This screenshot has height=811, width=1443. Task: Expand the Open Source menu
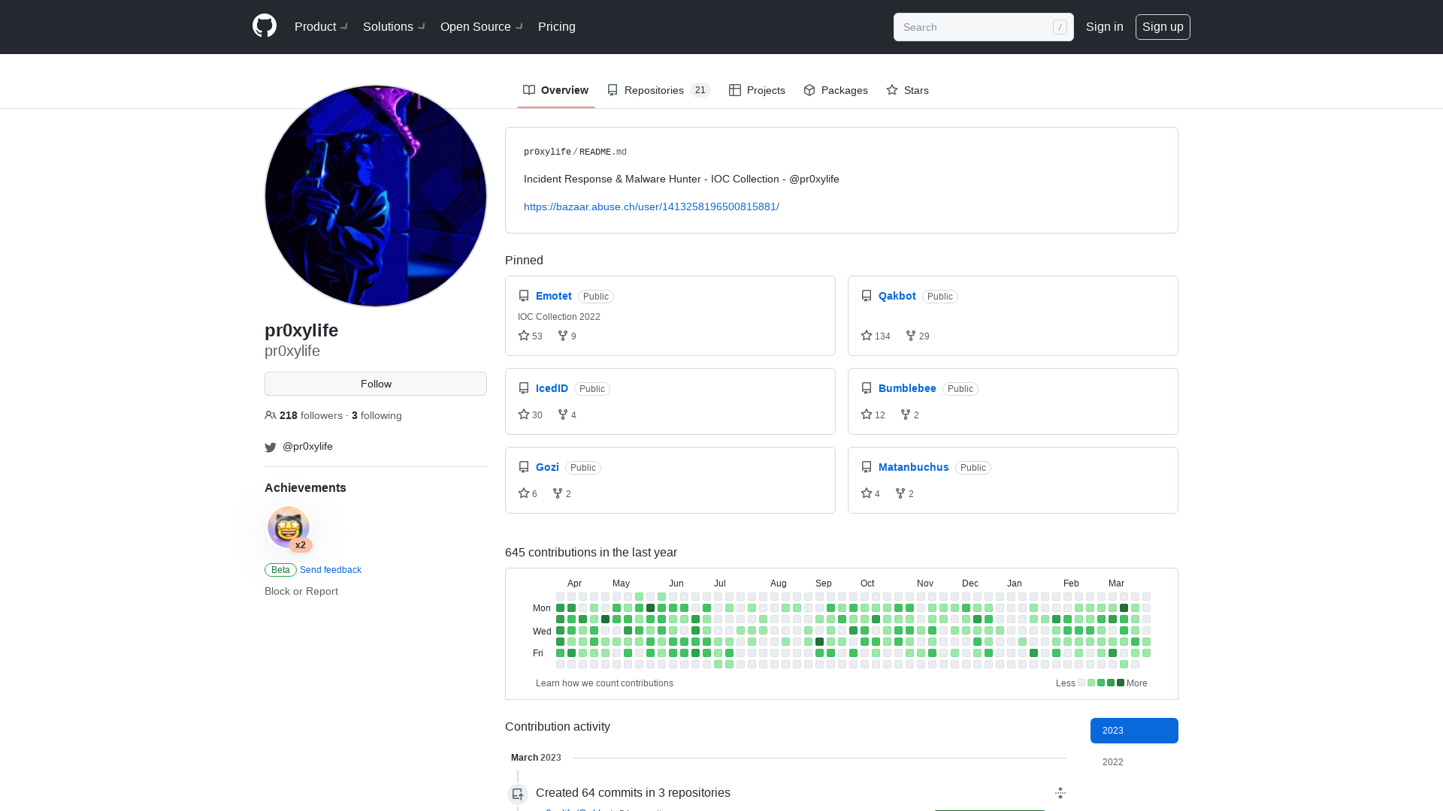481,27
